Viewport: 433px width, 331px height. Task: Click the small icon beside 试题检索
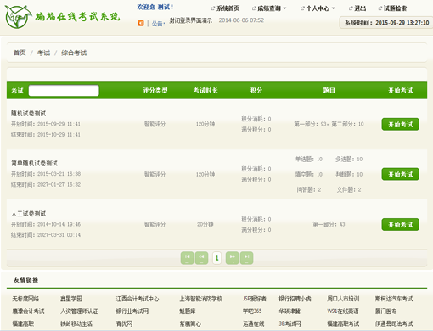pos(380,8)
